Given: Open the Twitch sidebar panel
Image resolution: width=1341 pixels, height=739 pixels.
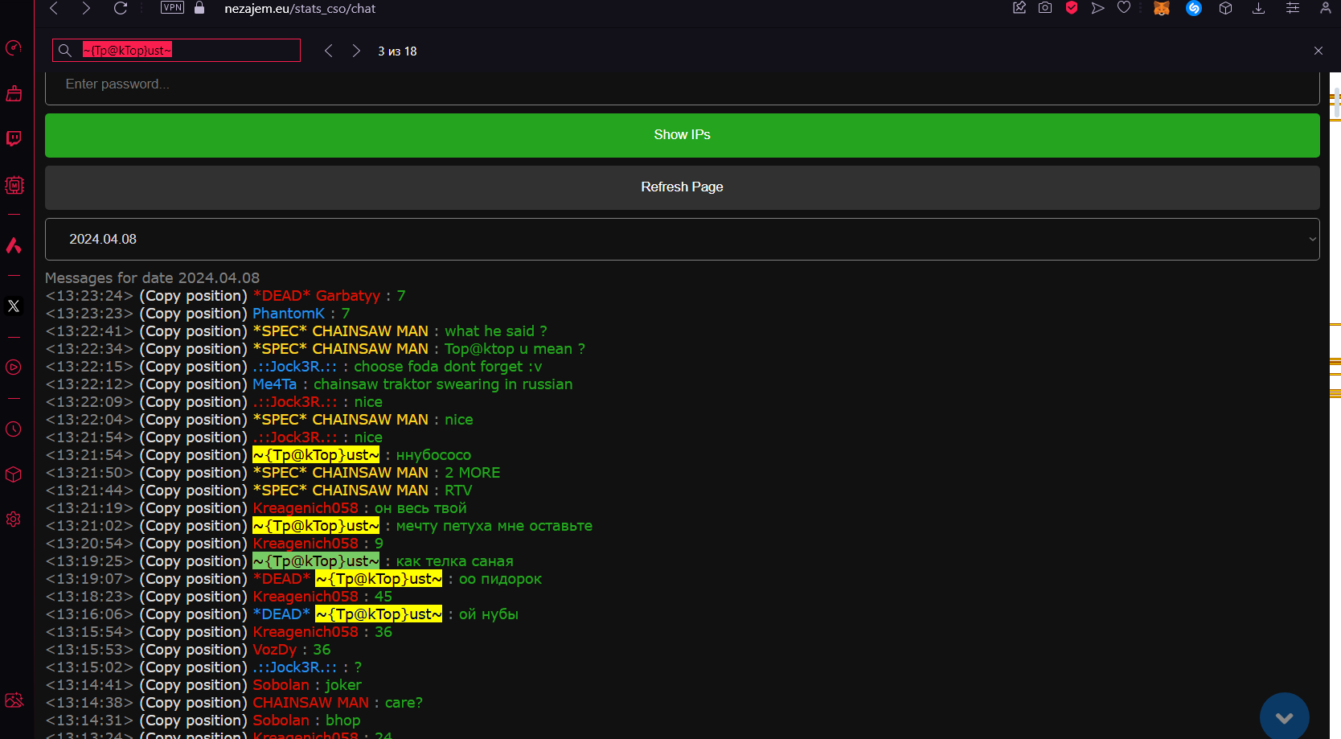Looking at the screenshot, I should pos(14,138).
